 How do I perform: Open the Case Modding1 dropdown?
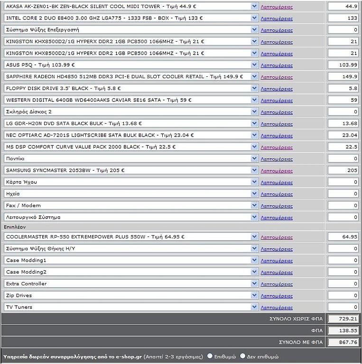[131, 260]
